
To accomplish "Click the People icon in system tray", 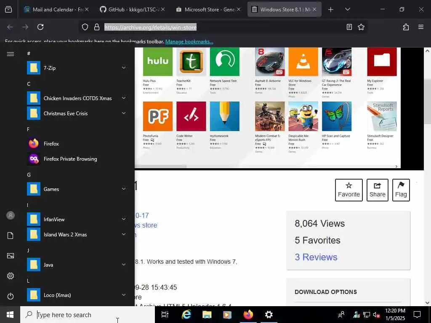I will [x=341, y=315].
